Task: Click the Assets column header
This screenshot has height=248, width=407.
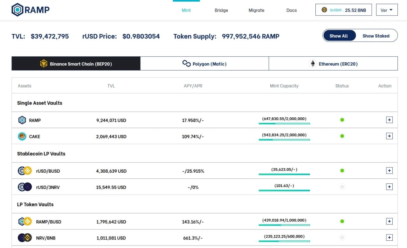Action: 24,86
